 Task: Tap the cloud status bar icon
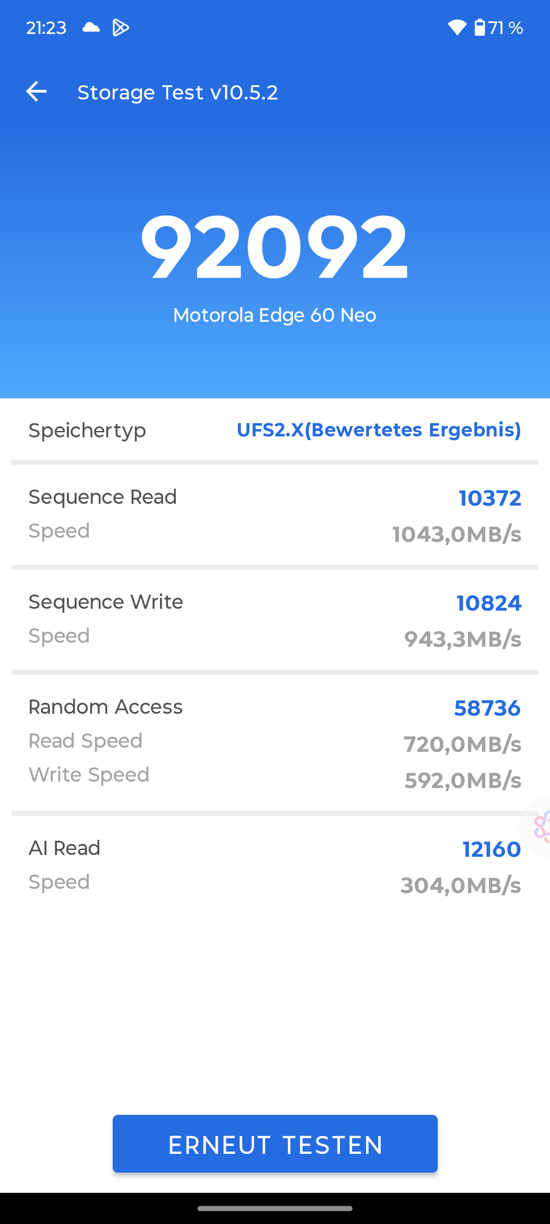(x=91, y=28)
